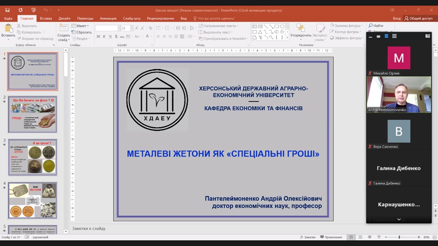Open Эффекты фигуры shape effects
438x246 pixels.
346,38
